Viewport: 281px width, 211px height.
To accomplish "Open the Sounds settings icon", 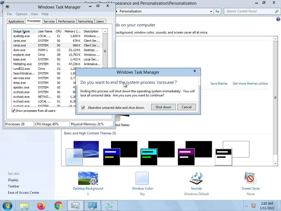I will 196,178.
